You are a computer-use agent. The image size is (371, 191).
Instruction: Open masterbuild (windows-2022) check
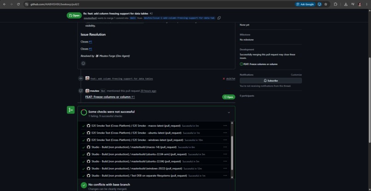point(137,169)
